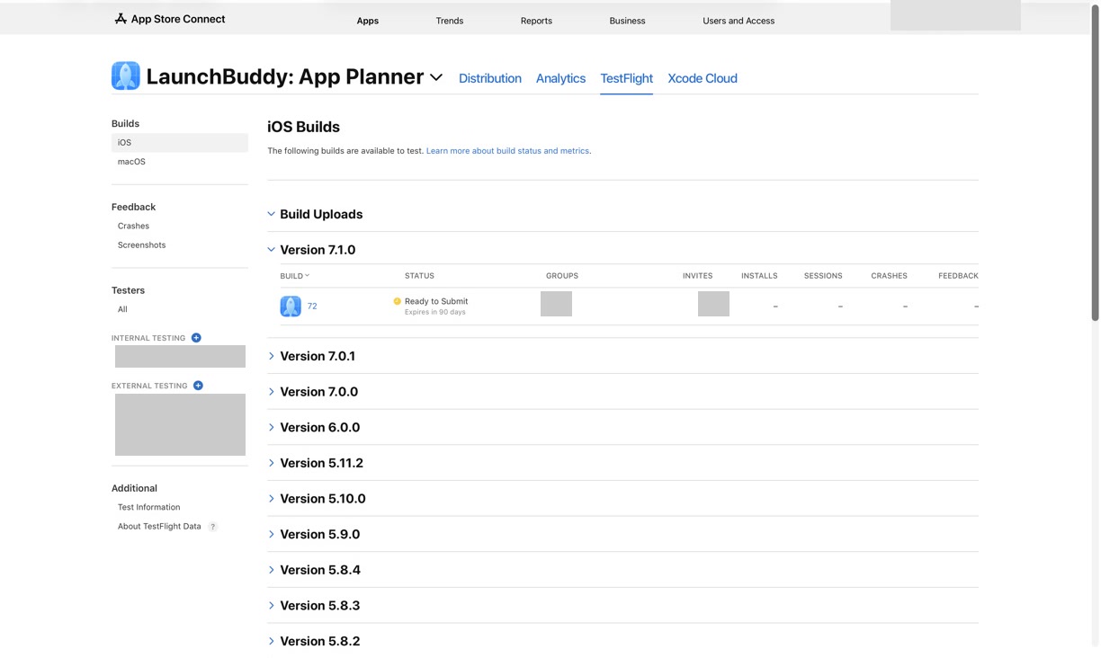Open the app switcher chevron beside LaunchBuddy title
The image size is (1101, 658).
tap(436, 78)
